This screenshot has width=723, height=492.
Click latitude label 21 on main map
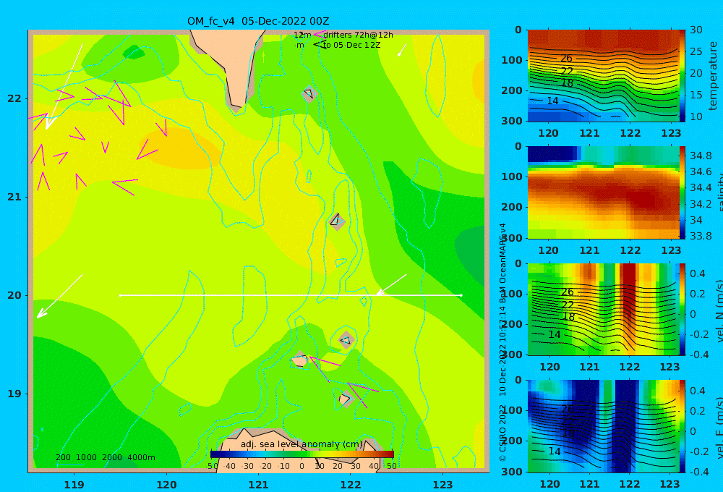click(x=14, y=197)
